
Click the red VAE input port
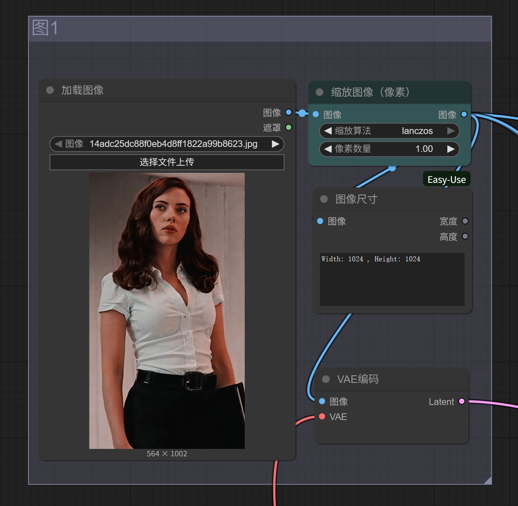[x=322, y=417]
